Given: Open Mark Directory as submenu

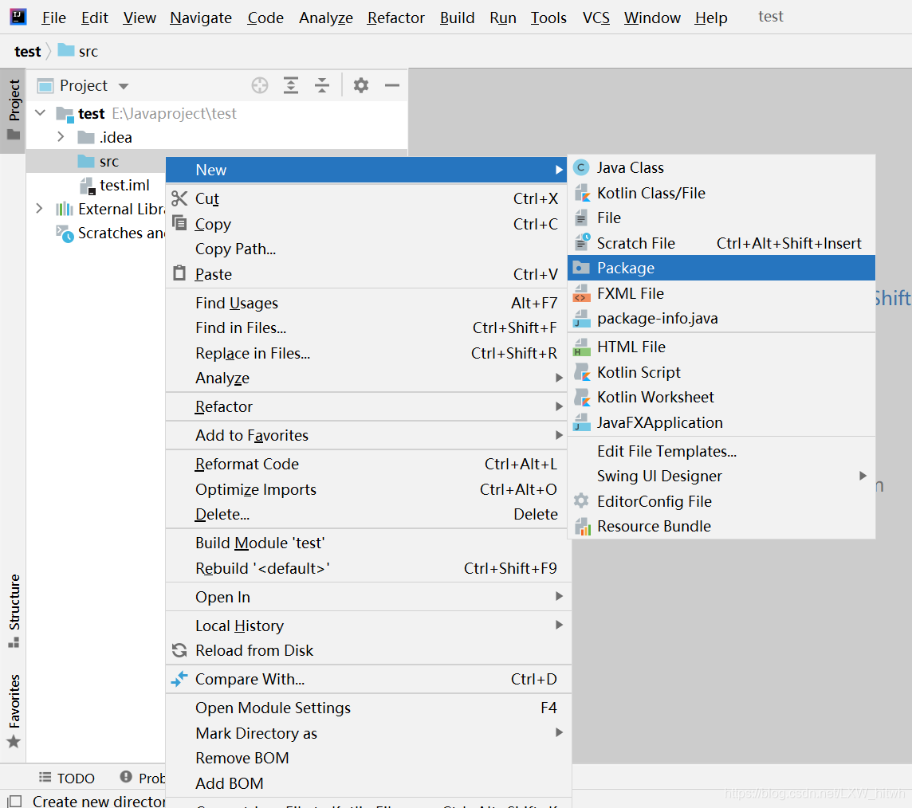Looking at the screenshot, I should pos(368,733).
